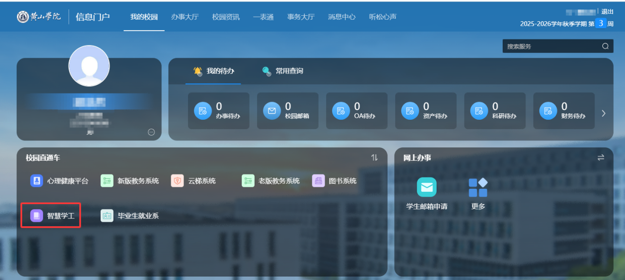625x280 pixels.
Task: Toggle sort order in 校园直通车 panel
Action: (374, 158)
